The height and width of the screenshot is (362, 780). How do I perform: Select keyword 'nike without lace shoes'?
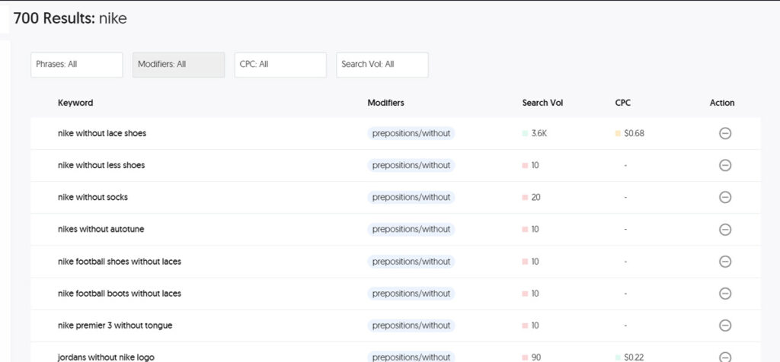pos(102,133)
